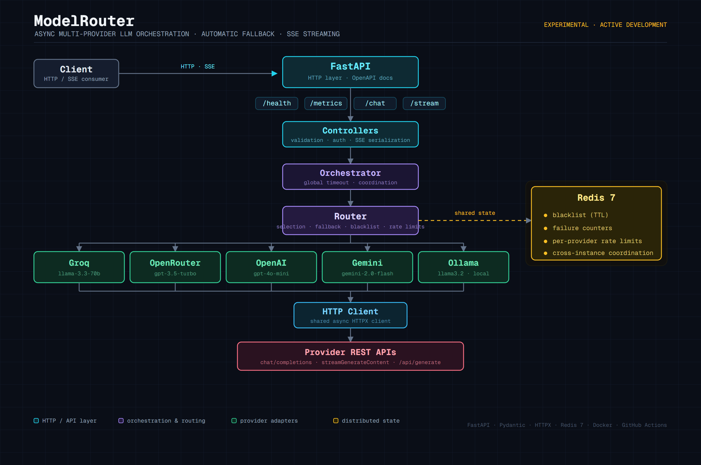Click the Gemini provider box
This screenshot has height=465, width=701.
click(x=367, y=267)
